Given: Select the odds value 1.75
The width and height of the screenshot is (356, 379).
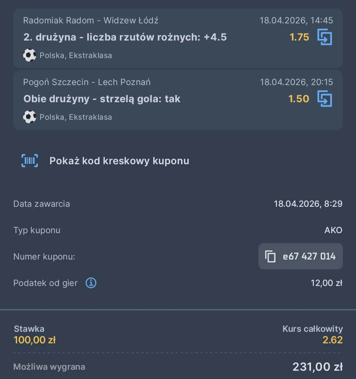Looking at the screenshot, I should tap(299, 37).
